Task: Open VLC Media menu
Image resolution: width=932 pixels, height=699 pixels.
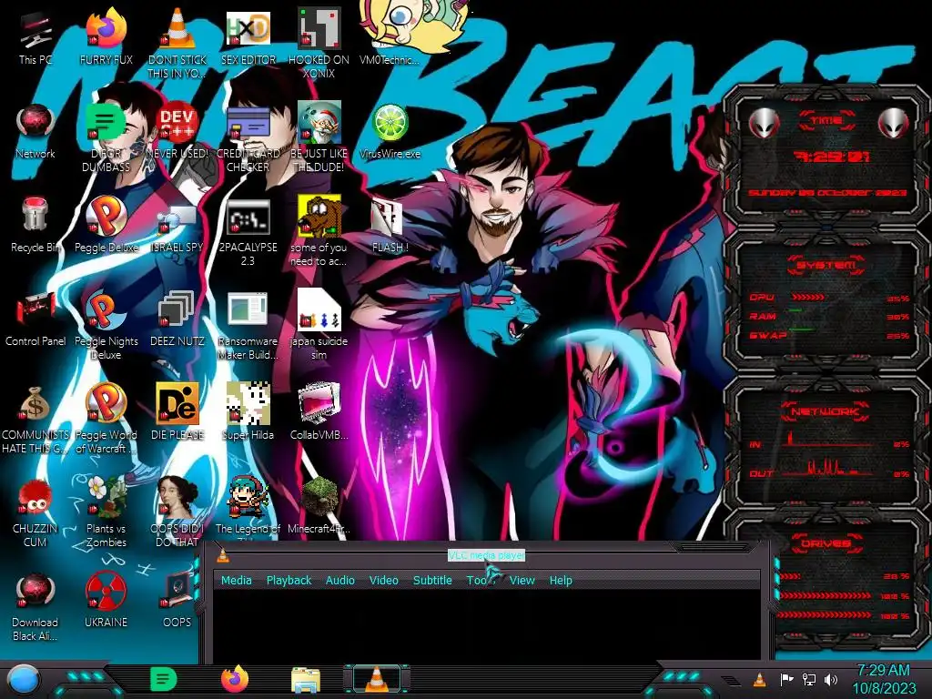Action: [x=236, y=580]
